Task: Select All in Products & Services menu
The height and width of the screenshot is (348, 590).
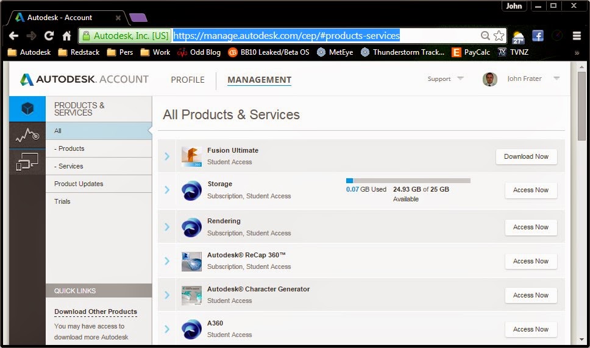Action: pyautogui.click(x=99, y=131)
